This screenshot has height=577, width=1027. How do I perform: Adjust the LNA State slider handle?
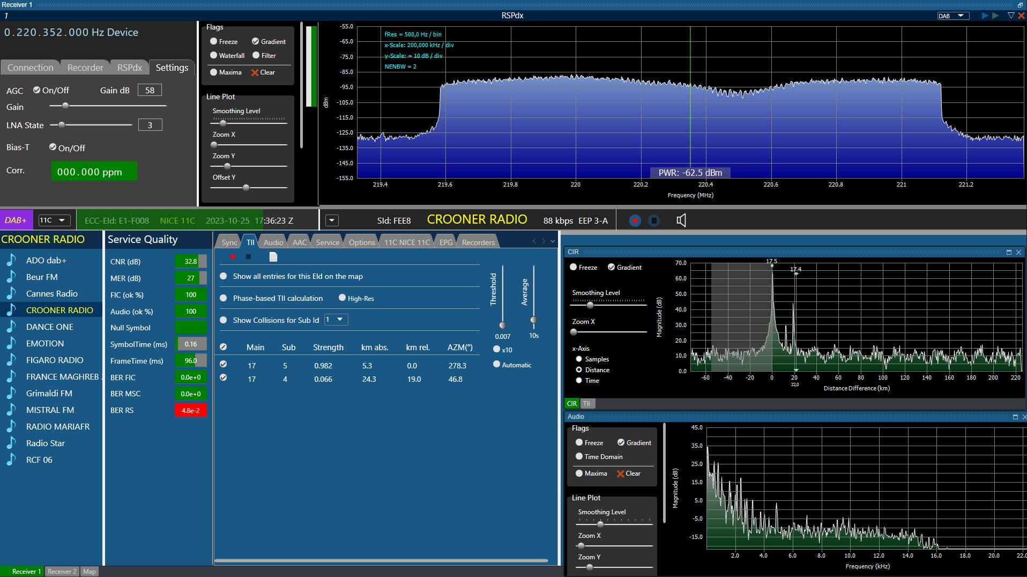tap(62, 125)
